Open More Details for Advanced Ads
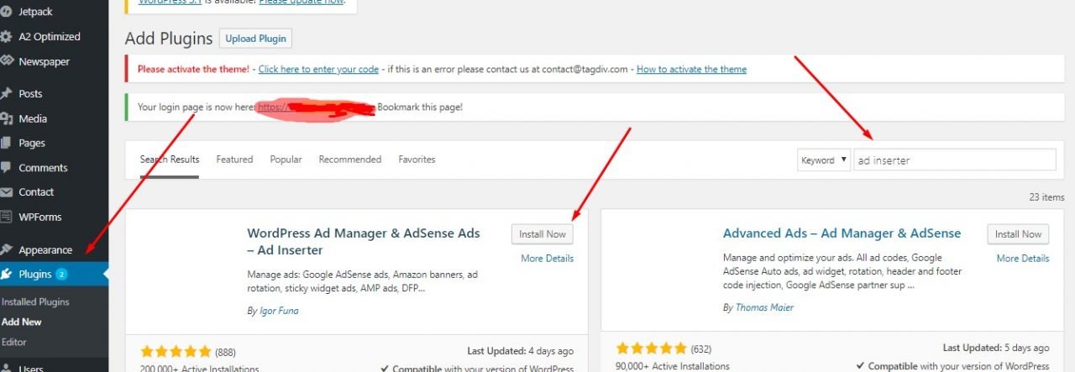The image size is (1075, 372). point(1023,259)
